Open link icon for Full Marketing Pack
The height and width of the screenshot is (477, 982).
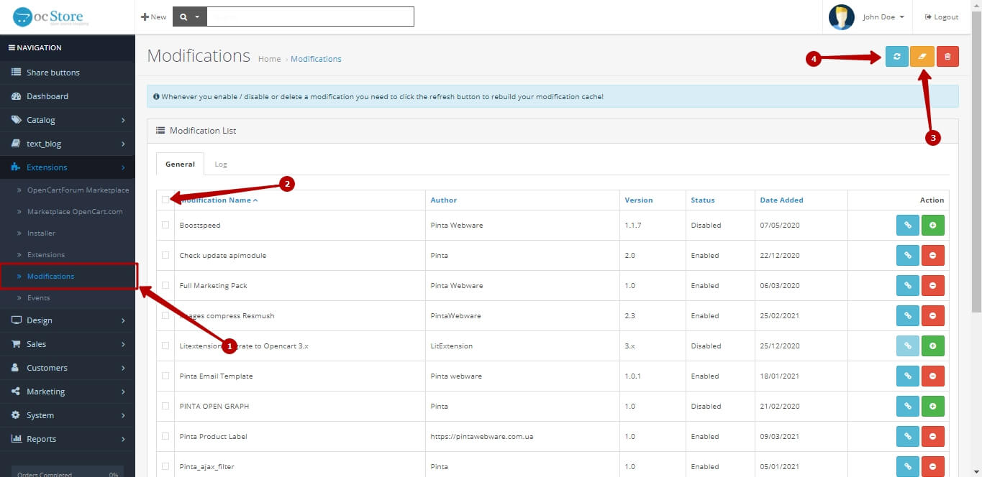tap(907, 286)
